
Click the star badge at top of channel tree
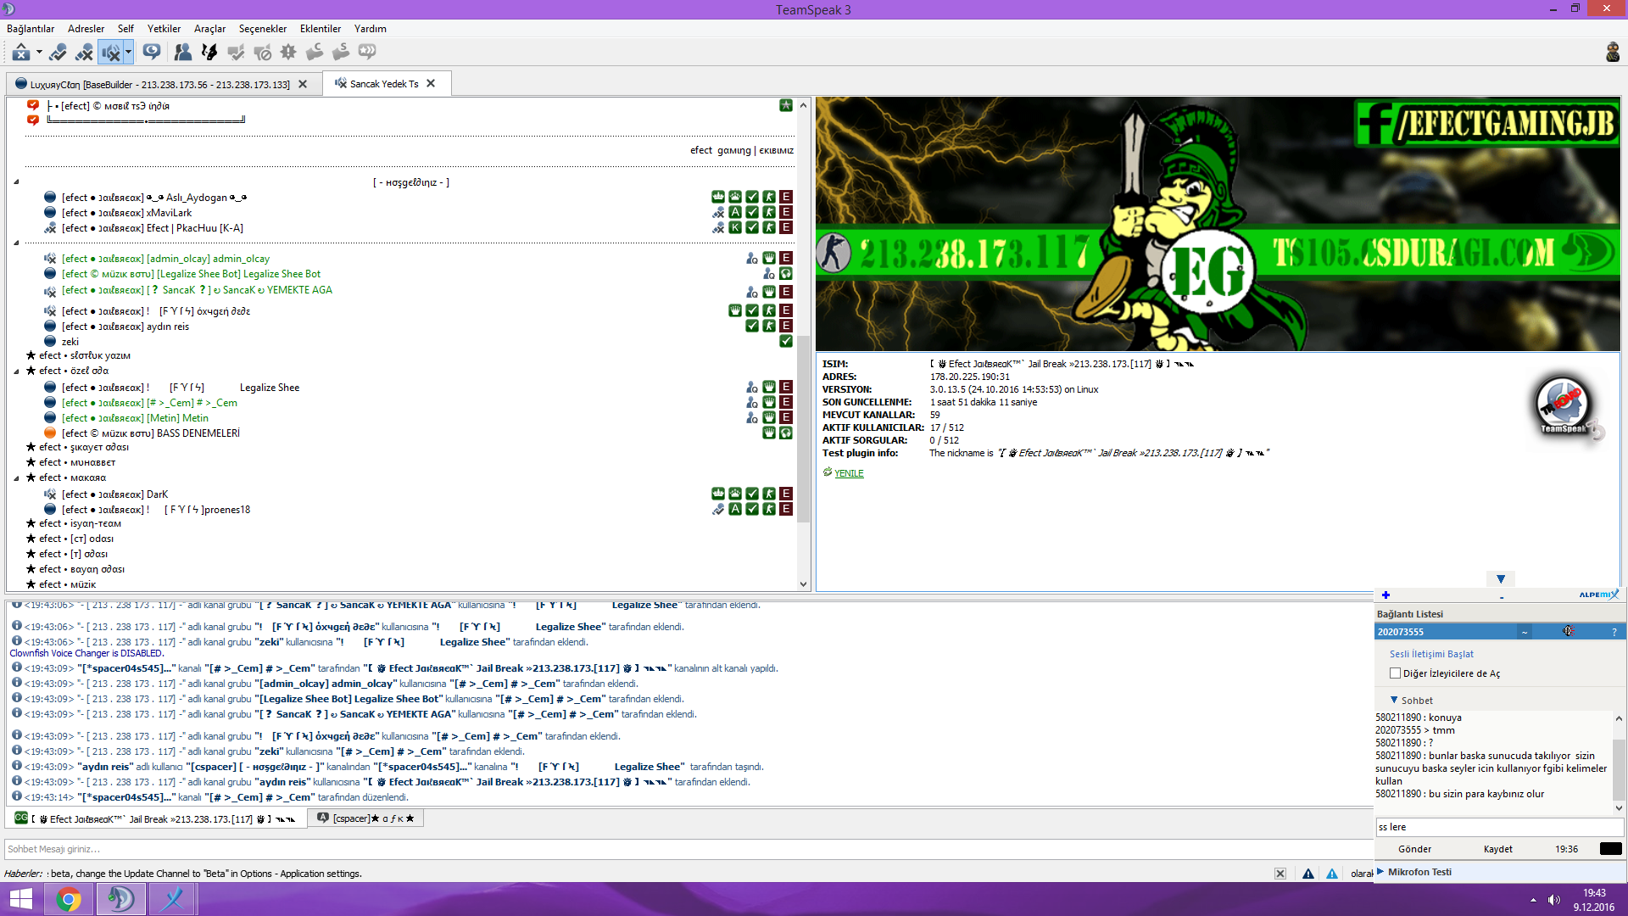click(x=786, y=105)
